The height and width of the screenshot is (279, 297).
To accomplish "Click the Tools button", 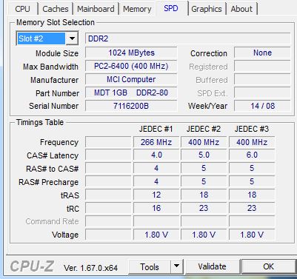I will tap(150, 266).
